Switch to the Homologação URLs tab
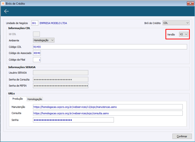Image resolution: width=195 pixels, height=142 pixels. pos(35,99)
